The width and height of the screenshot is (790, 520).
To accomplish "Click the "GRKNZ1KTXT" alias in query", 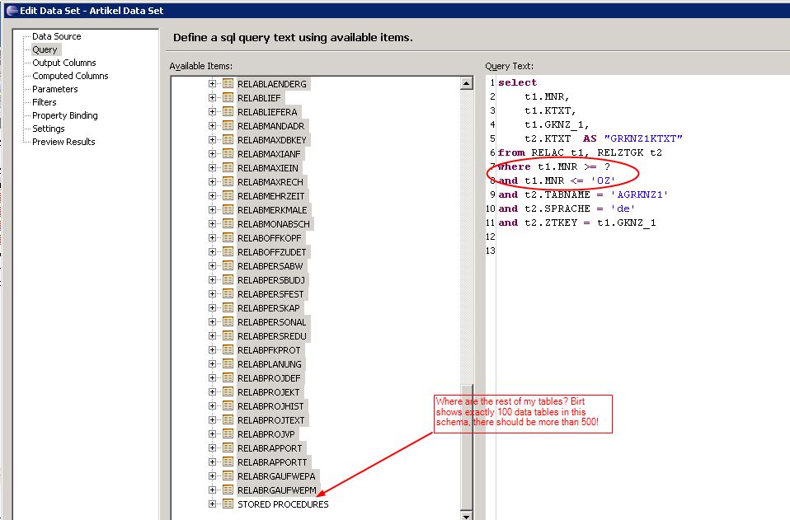I will tap(643, 138).
